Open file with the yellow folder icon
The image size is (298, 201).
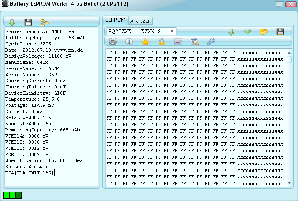[x=264, y=32]
